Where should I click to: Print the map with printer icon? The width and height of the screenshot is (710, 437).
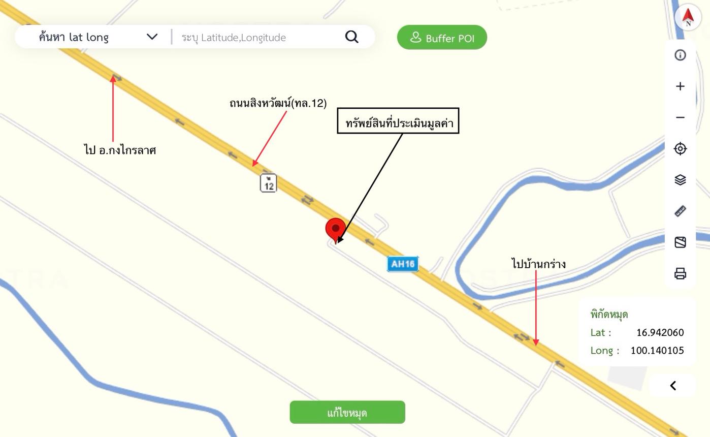(680, 273)
